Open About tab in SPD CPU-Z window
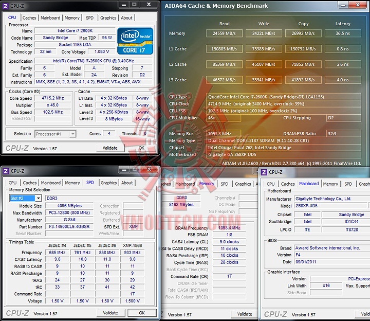This screenshot has width=370, height=321. click(x=127, y=183)
